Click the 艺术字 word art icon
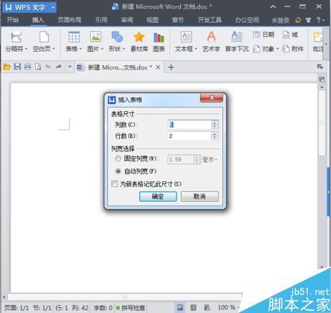Image resolution: width=331 pixels, height=313 pixels. pyautogui.click(x=211, y=36)
